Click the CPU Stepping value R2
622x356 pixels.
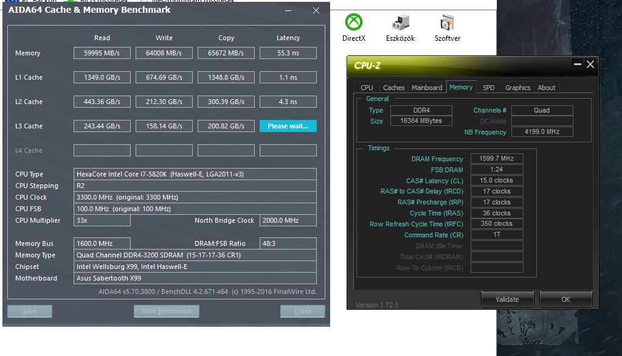[195, 186]
